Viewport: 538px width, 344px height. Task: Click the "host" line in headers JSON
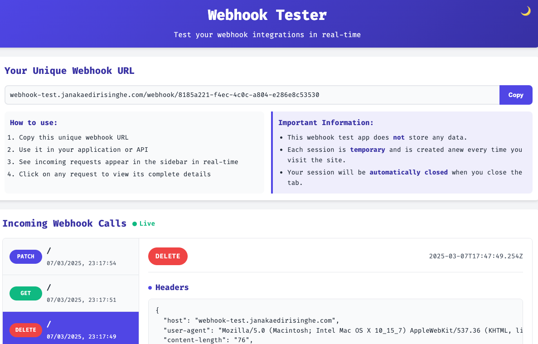(251, 320)
